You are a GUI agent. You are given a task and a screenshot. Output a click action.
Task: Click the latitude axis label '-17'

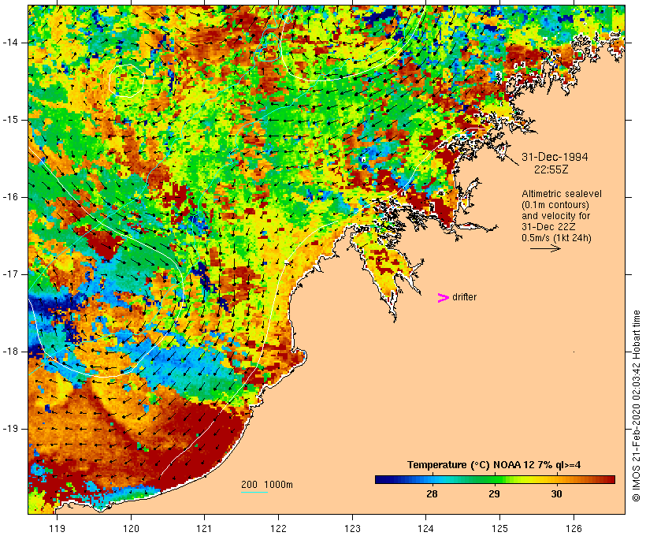click(x=10, y=274)
